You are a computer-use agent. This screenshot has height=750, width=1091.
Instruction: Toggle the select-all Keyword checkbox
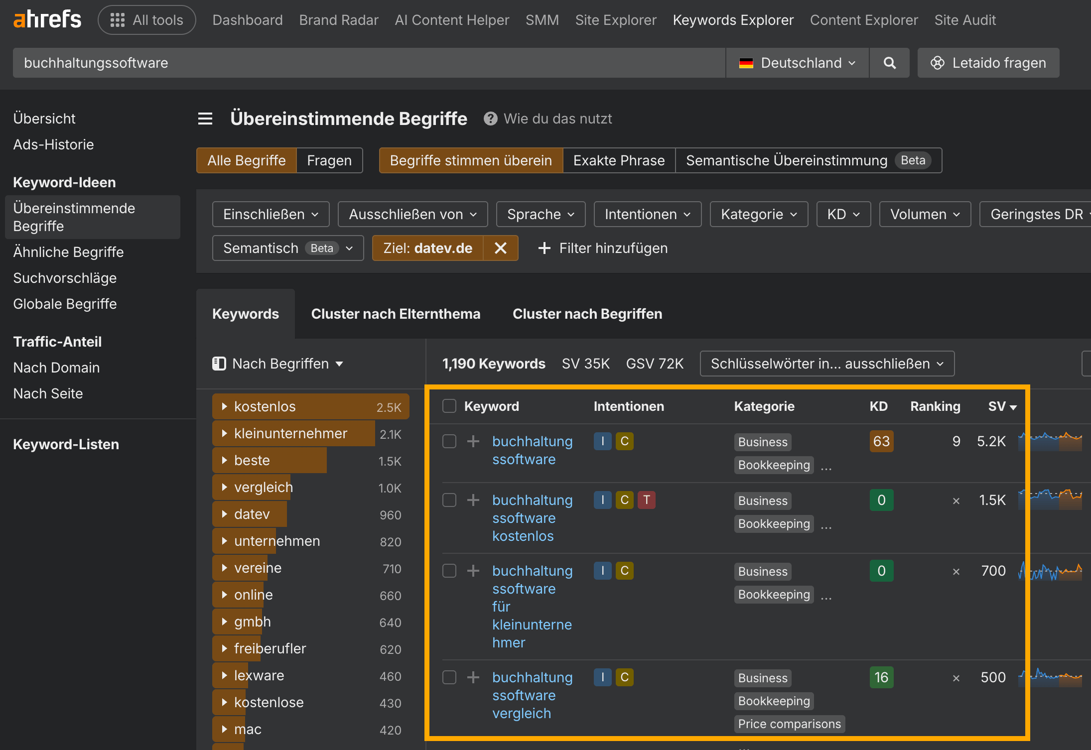pos(449,406)
